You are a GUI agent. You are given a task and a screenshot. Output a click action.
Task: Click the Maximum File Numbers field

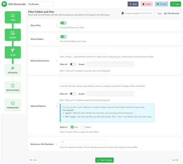click(x=83, y=142)
